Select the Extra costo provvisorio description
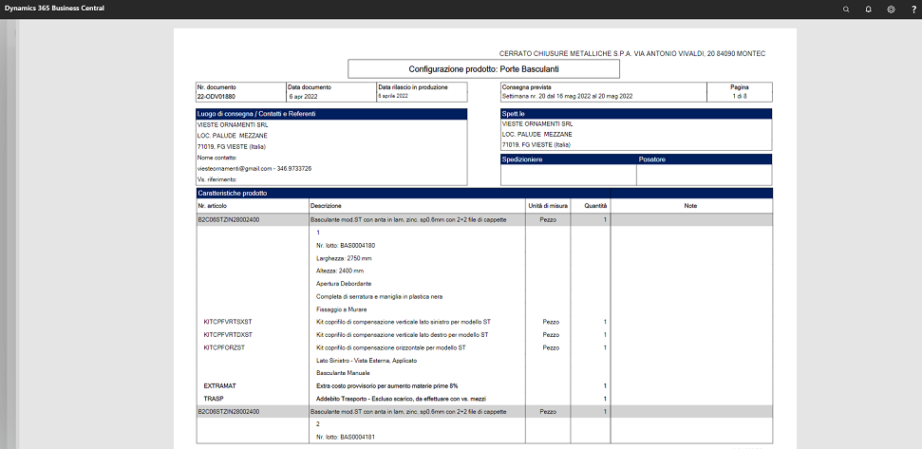Screen dimensions: 922x449 [386, 386]
